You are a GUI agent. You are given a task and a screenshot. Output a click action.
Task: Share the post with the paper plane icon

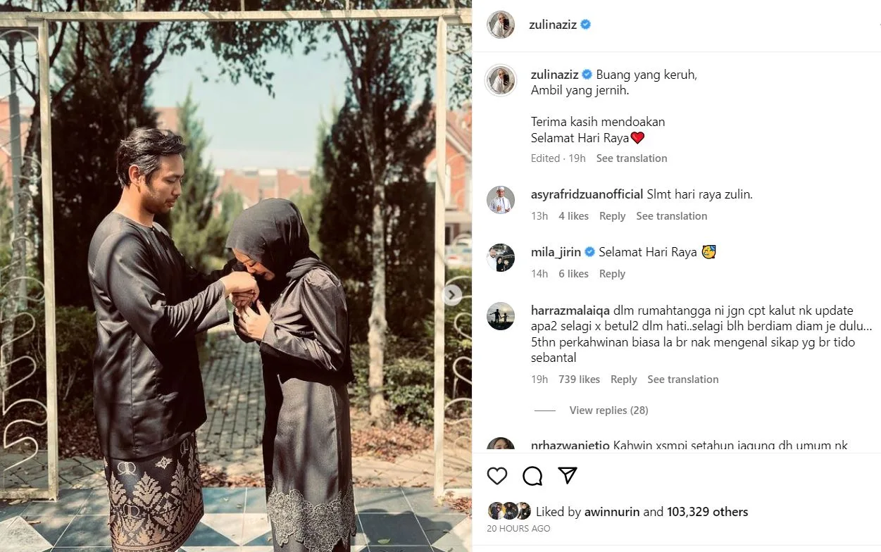pos(568,476)
